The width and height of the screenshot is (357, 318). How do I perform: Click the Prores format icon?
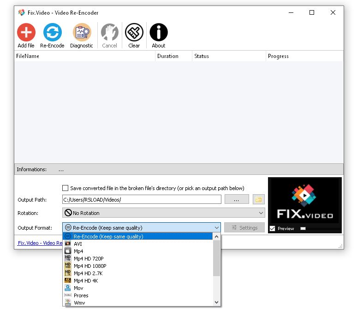click(68, 295)
